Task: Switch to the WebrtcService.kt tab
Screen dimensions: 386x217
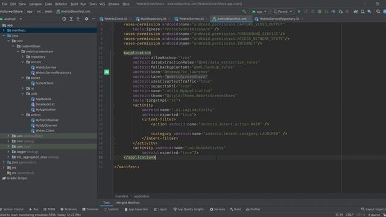Action: pos(191,19)
